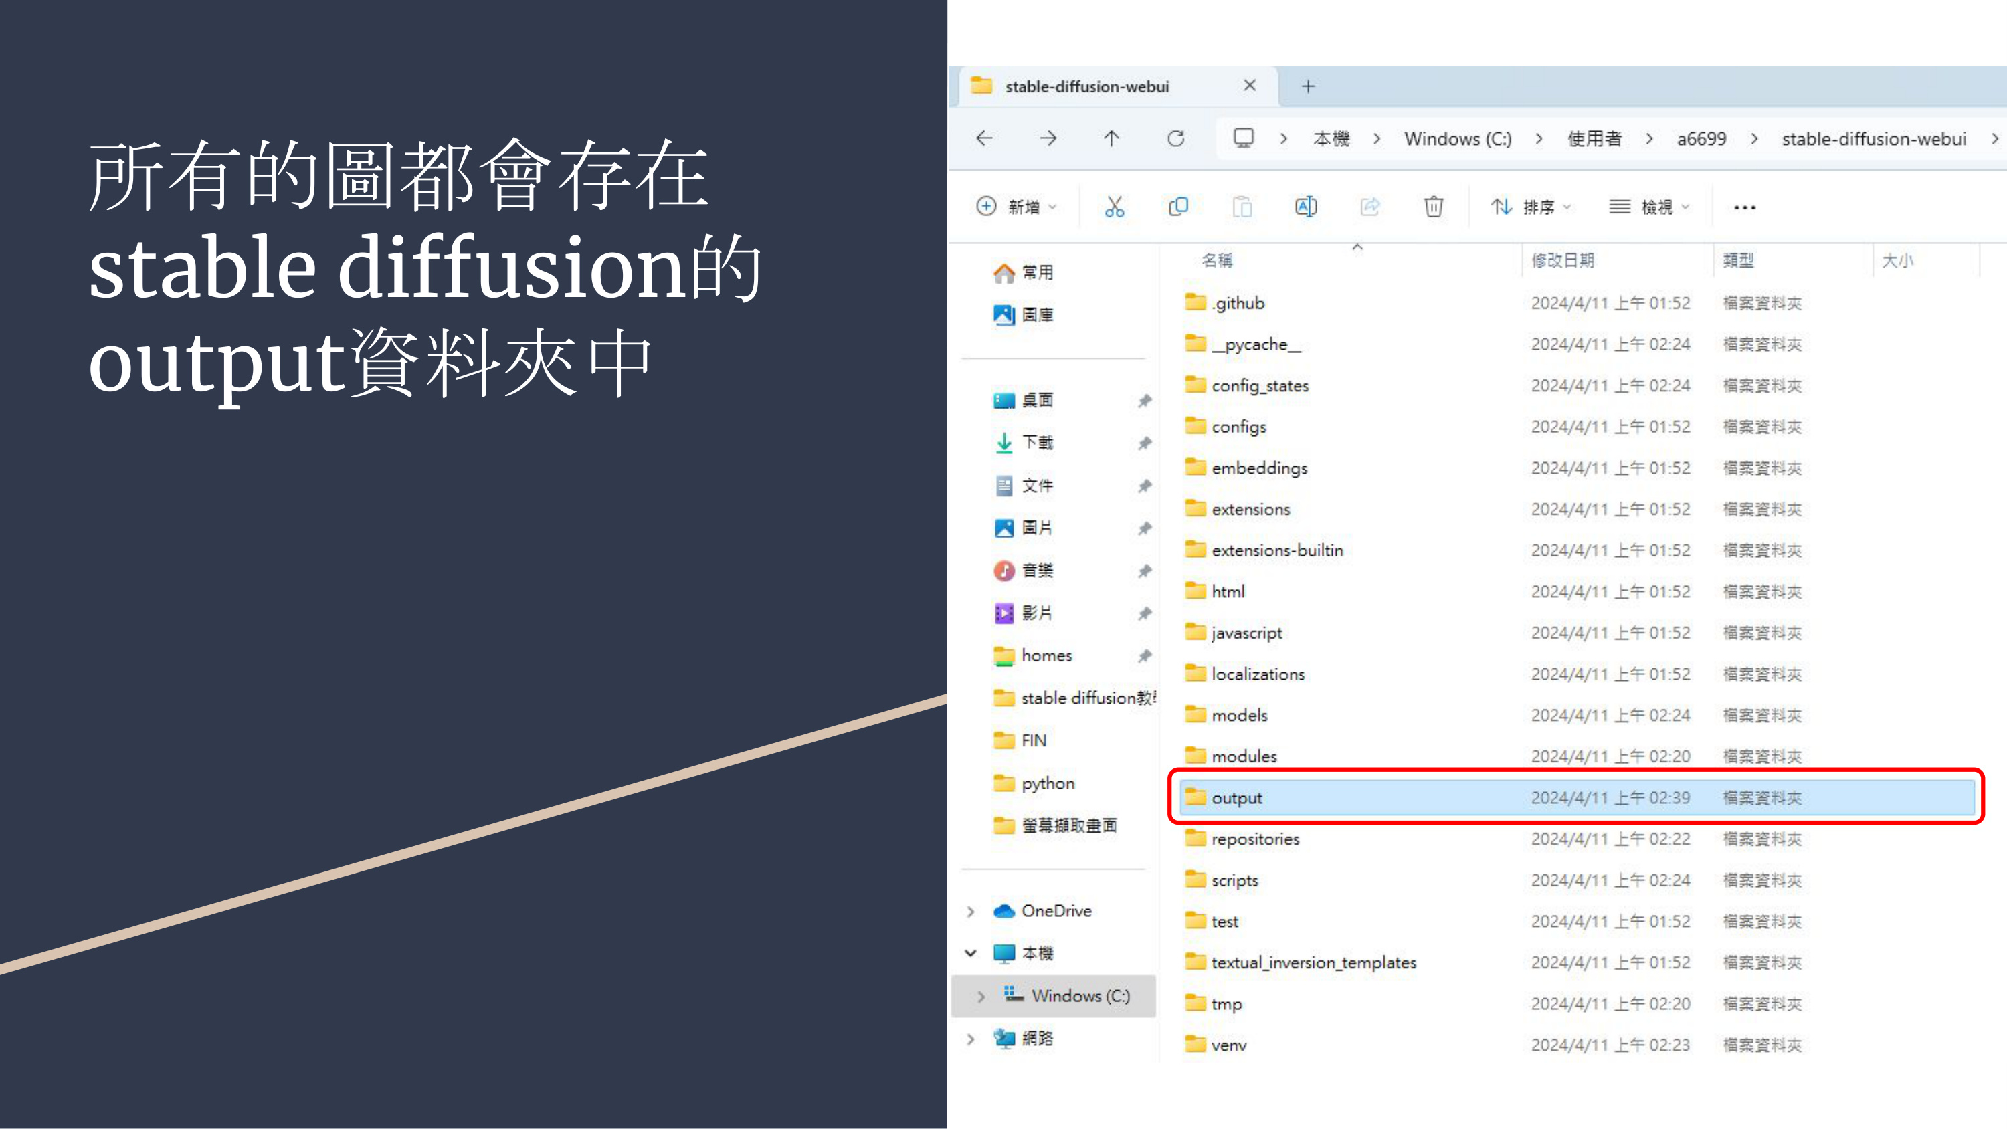Click the Cut scissors icon
Image resolution: width=2007 pixels, height=1129 pixels.
tap(1114, 207)
